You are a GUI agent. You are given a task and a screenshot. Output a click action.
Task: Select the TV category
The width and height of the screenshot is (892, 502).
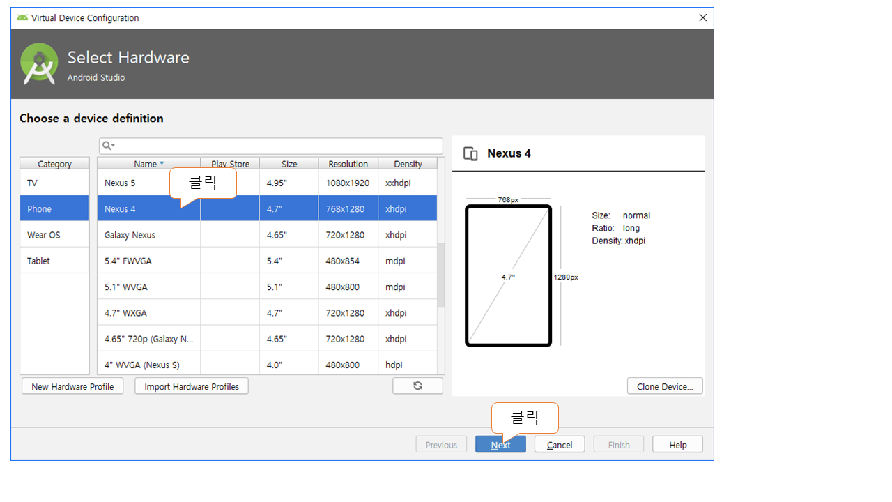(54, 183)
